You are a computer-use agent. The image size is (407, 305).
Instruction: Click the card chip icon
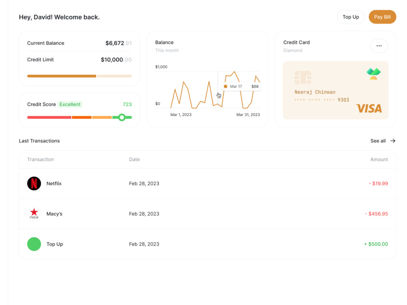tap(303, 78)
